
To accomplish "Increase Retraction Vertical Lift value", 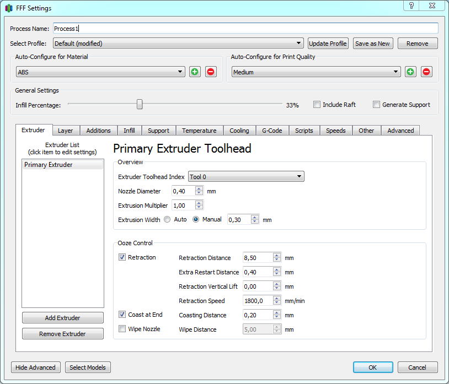I will pos(276,284).
